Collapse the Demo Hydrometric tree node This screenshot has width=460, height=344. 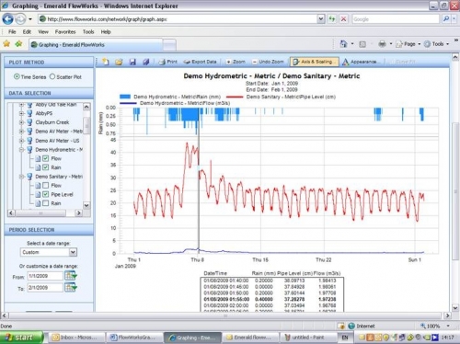pyautogui.click(x=21, y=150)
